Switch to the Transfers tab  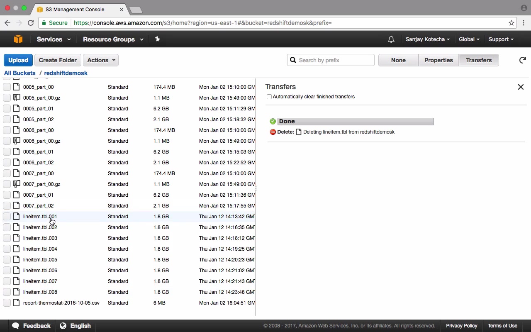(479, 60)
